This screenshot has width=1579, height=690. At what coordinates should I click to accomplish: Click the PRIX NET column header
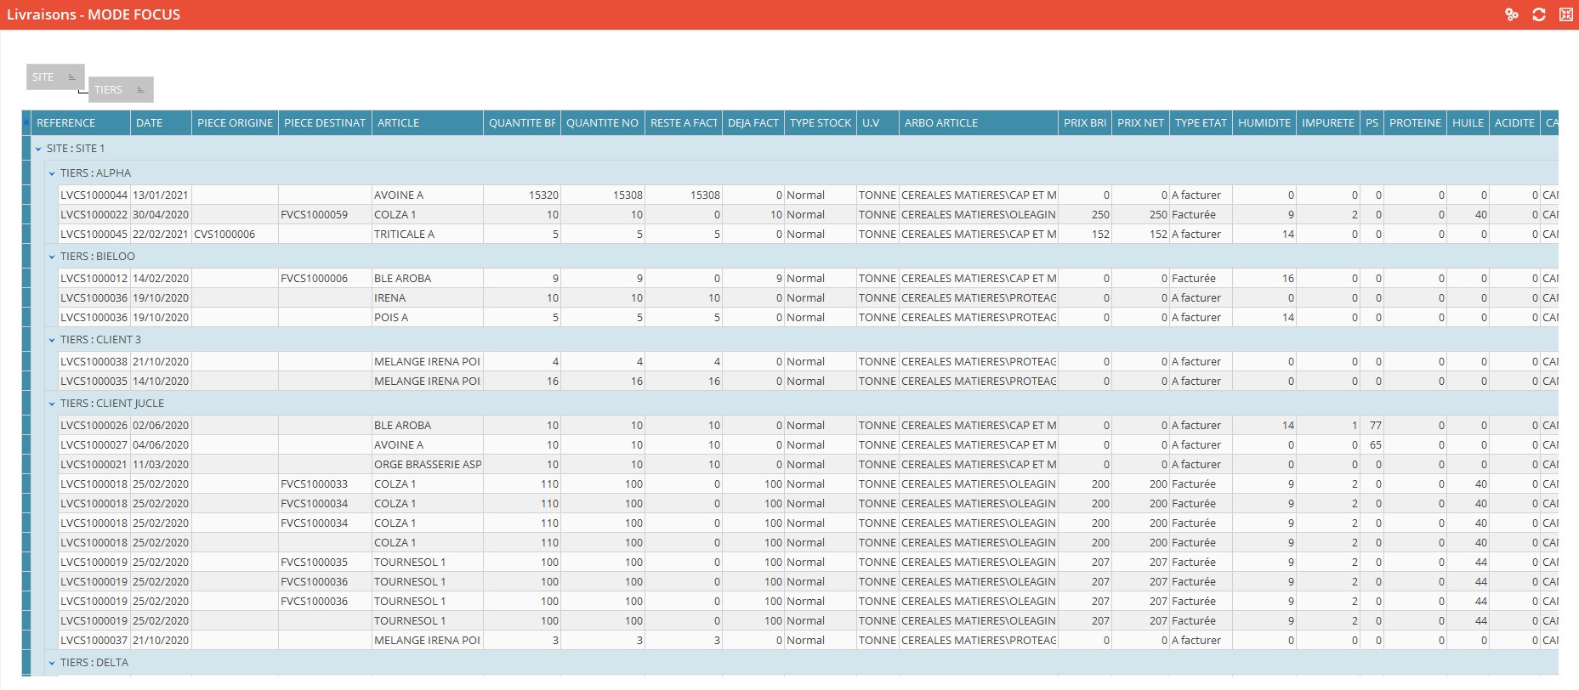1139,123
